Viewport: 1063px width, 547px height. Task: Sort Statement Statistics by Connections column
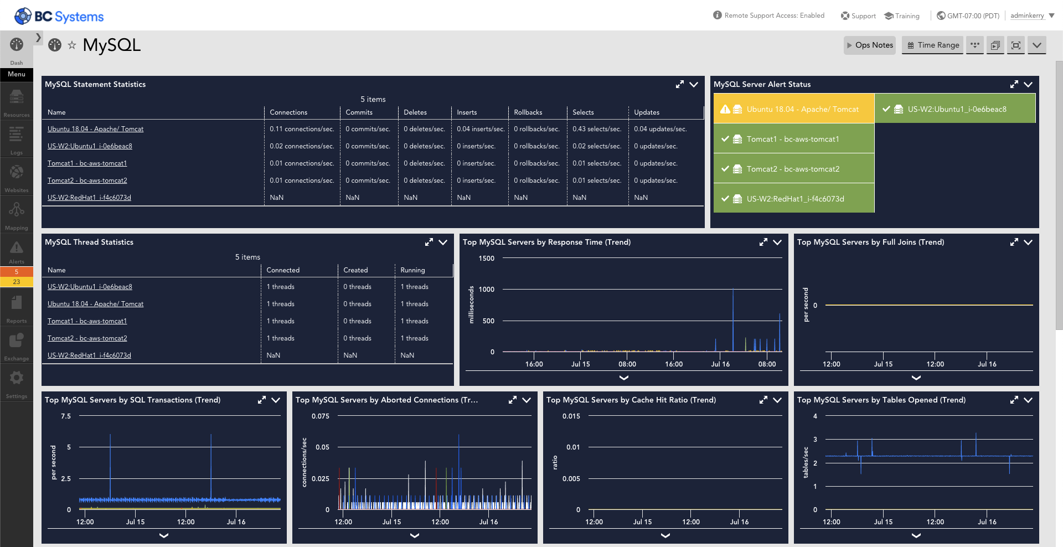tap(288, 112)
